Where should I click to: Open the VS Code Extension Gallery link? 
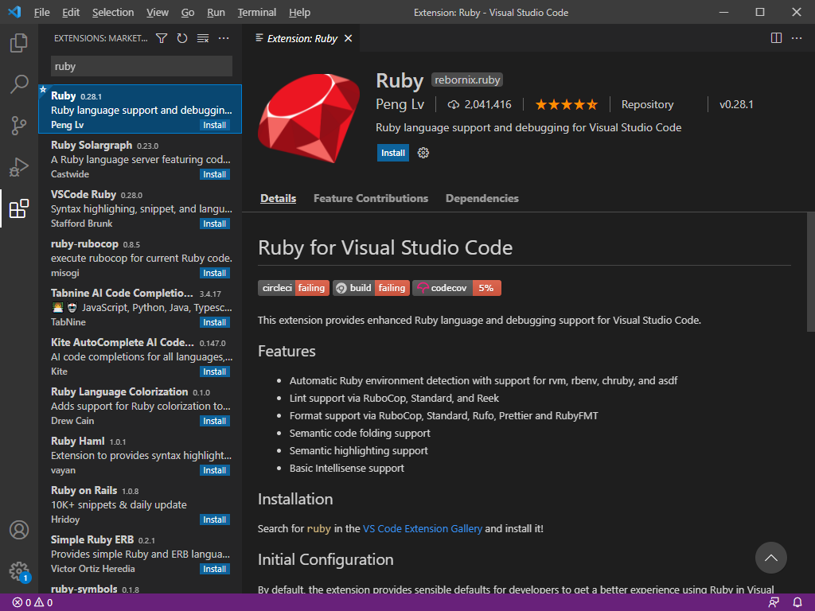422,528
